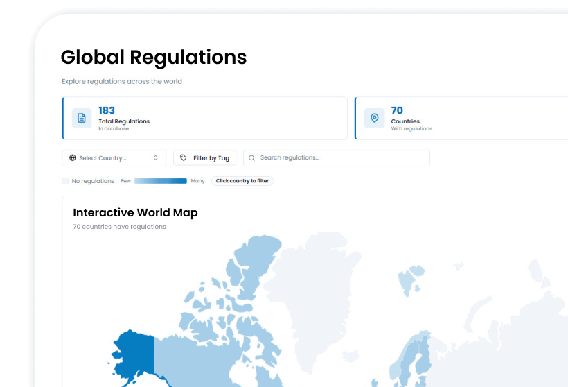The width and height of the screenshot is (568, 387).
Task: Click the 183 Total Regulations card
Action: tap(204, 118)
